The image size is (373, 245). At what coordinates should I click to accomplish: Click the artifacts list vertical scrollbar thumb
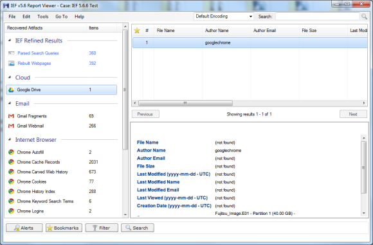point(125,90)
